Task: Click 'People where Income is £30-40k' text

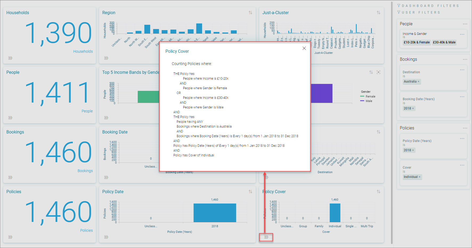Action: click(206, 98)
